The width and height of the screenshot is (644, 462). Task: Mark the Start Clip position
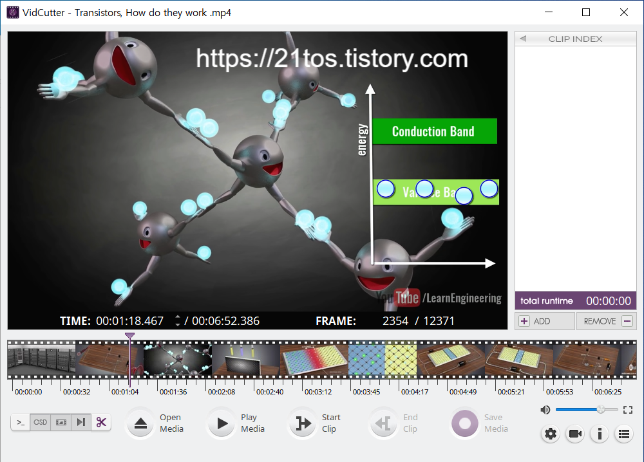pyautogui.click(x=303, y=423)
